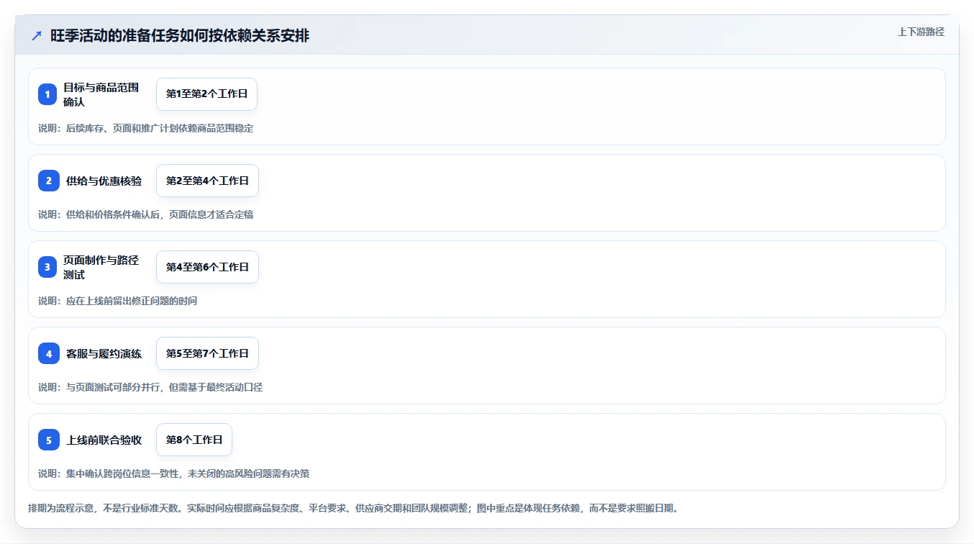Click note 与页面测试可部分并行

click(x=113, y=387)
